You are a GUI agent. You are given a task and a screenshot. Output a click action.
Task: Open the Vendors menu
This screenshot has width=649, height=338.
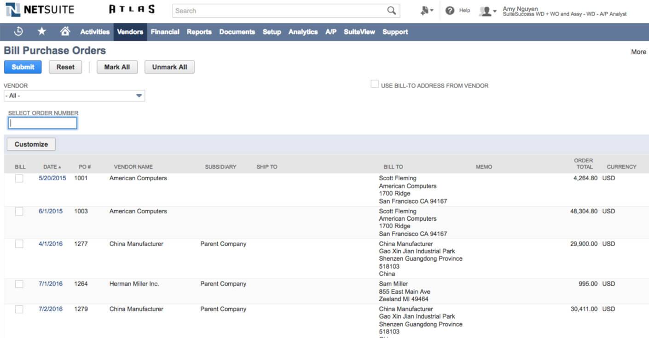click(x=130, y=32)
